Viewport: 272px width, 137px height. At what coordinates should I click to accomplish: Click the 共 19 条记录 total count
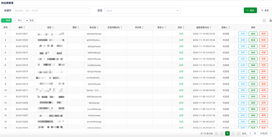point(207,134)
